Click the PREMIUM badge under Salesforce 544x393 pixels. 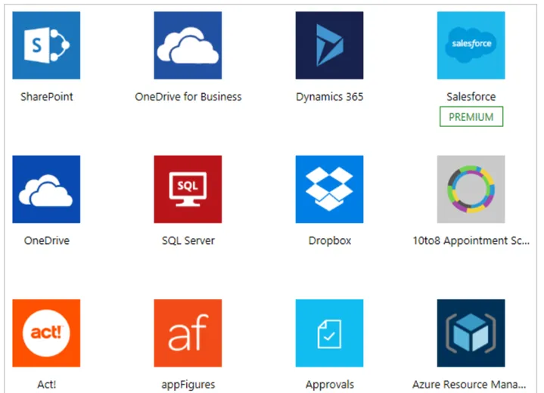pyautogui.click(x=471, y=117)
